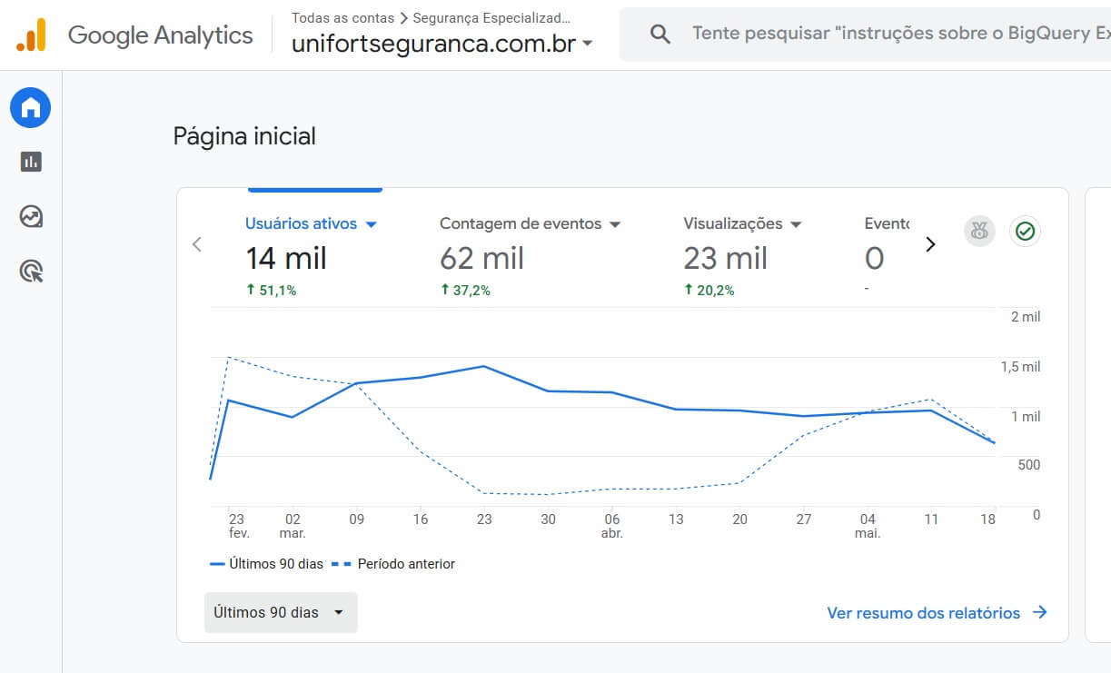Click the 2 mil axis label
Screen dimensions: 1111x673
[1026, 317]
